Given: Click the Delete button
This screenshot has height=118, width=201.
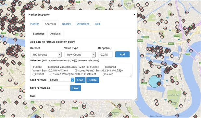Looking at the screenshot, I should pyautogui.click(x=93, y=80).
